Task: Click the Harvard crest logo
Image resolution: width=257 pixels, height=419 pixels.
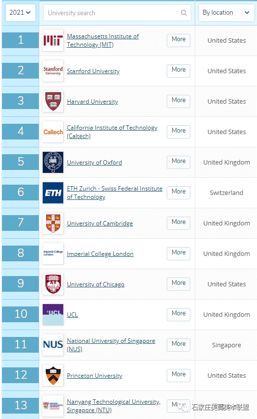Action: [53, 101]
